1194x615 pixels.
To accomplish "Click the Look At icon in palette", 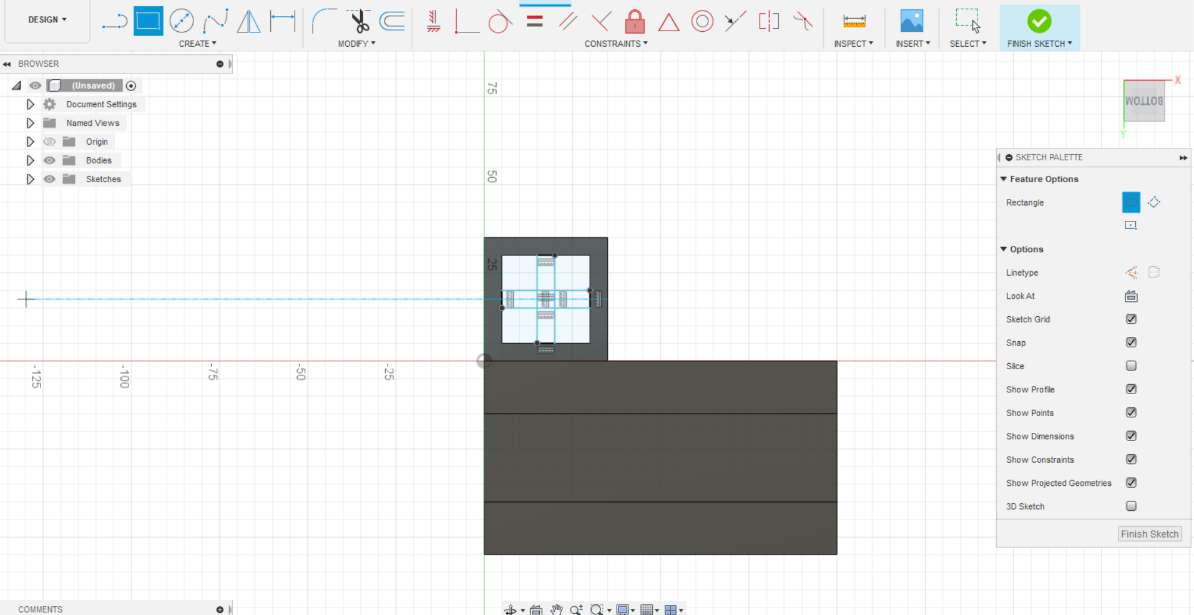I will pos(1131,296).
